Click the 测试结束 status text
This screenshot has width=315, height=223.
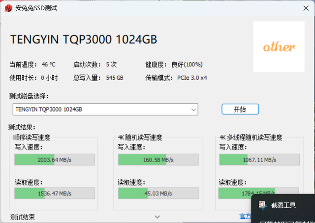pos(23,217)
